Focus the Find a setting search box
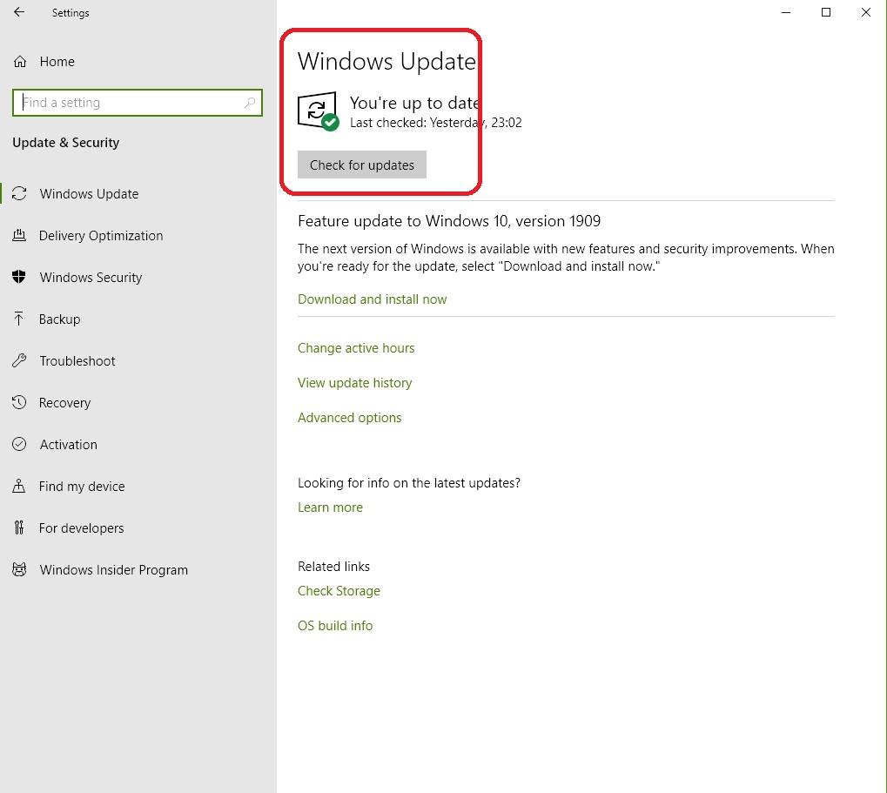This screenshot has height=793, width=887. pos(131,103)
